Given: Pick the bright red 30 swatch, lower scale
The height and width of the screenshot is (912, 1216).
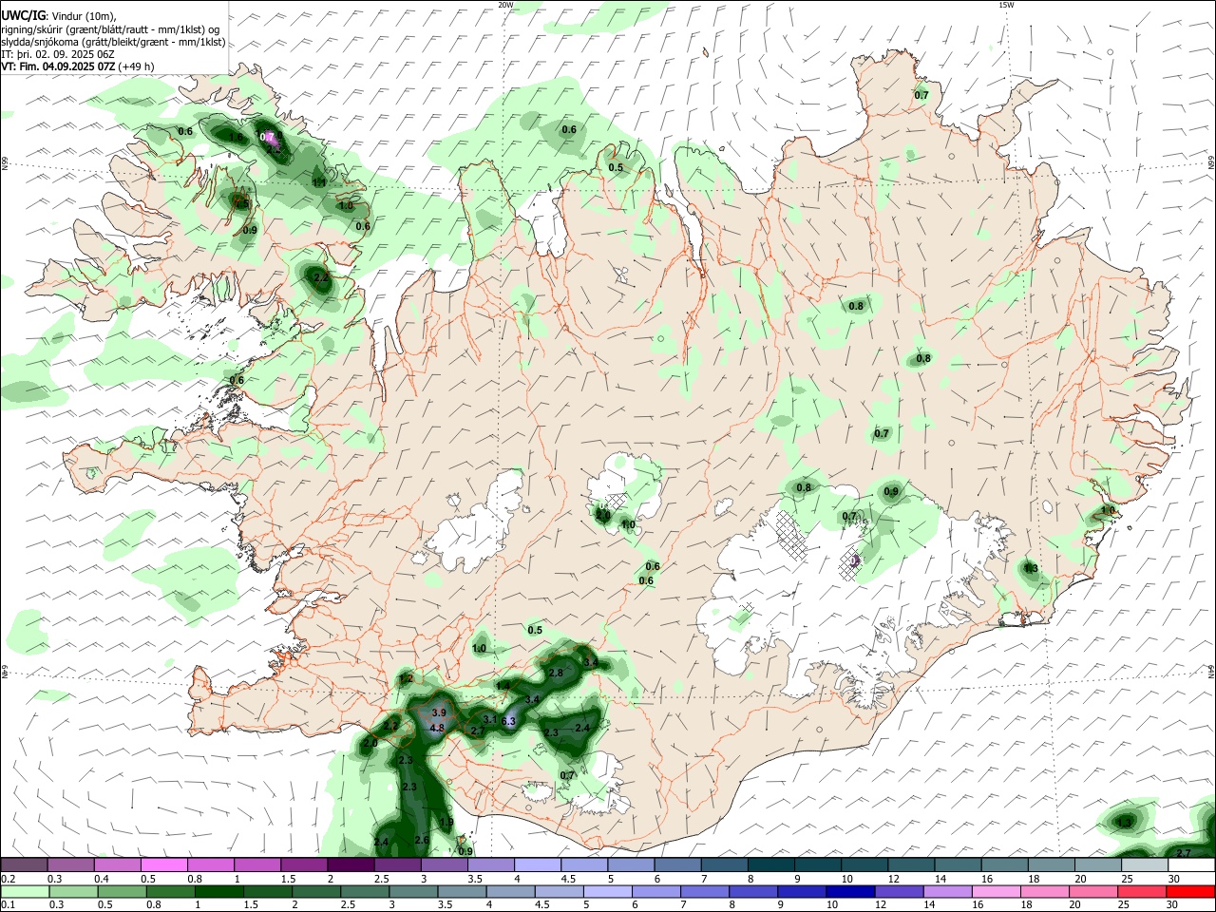Looking at the screenshot, I should click(x=1191, y=892).
